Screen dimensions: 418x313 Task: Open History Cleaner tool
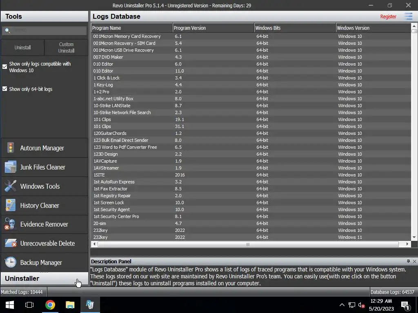pos(44,205)
